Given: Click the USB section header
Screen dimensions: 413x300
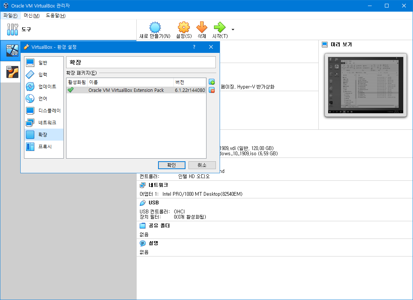Looking at the screenshot, I should 154,202.
